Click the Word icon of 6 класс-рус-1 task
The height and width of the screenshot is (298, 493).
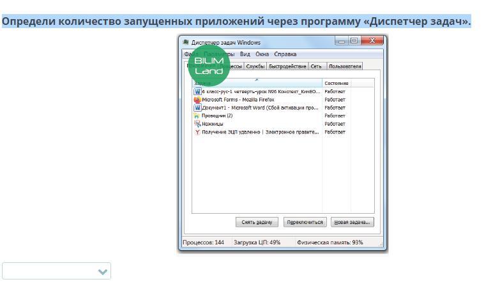[197, 91]
